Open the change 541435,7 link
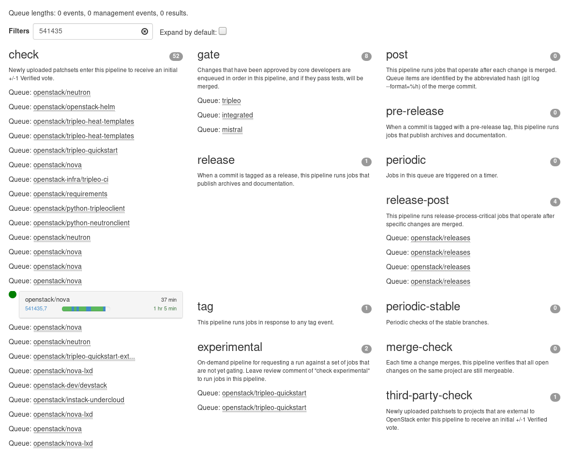This screenshot has height=452, width=586. [36, 308]
